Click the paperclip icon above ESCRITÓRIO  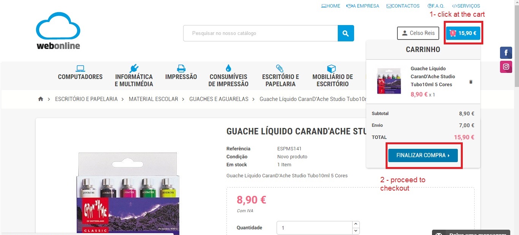coord(280,68)
